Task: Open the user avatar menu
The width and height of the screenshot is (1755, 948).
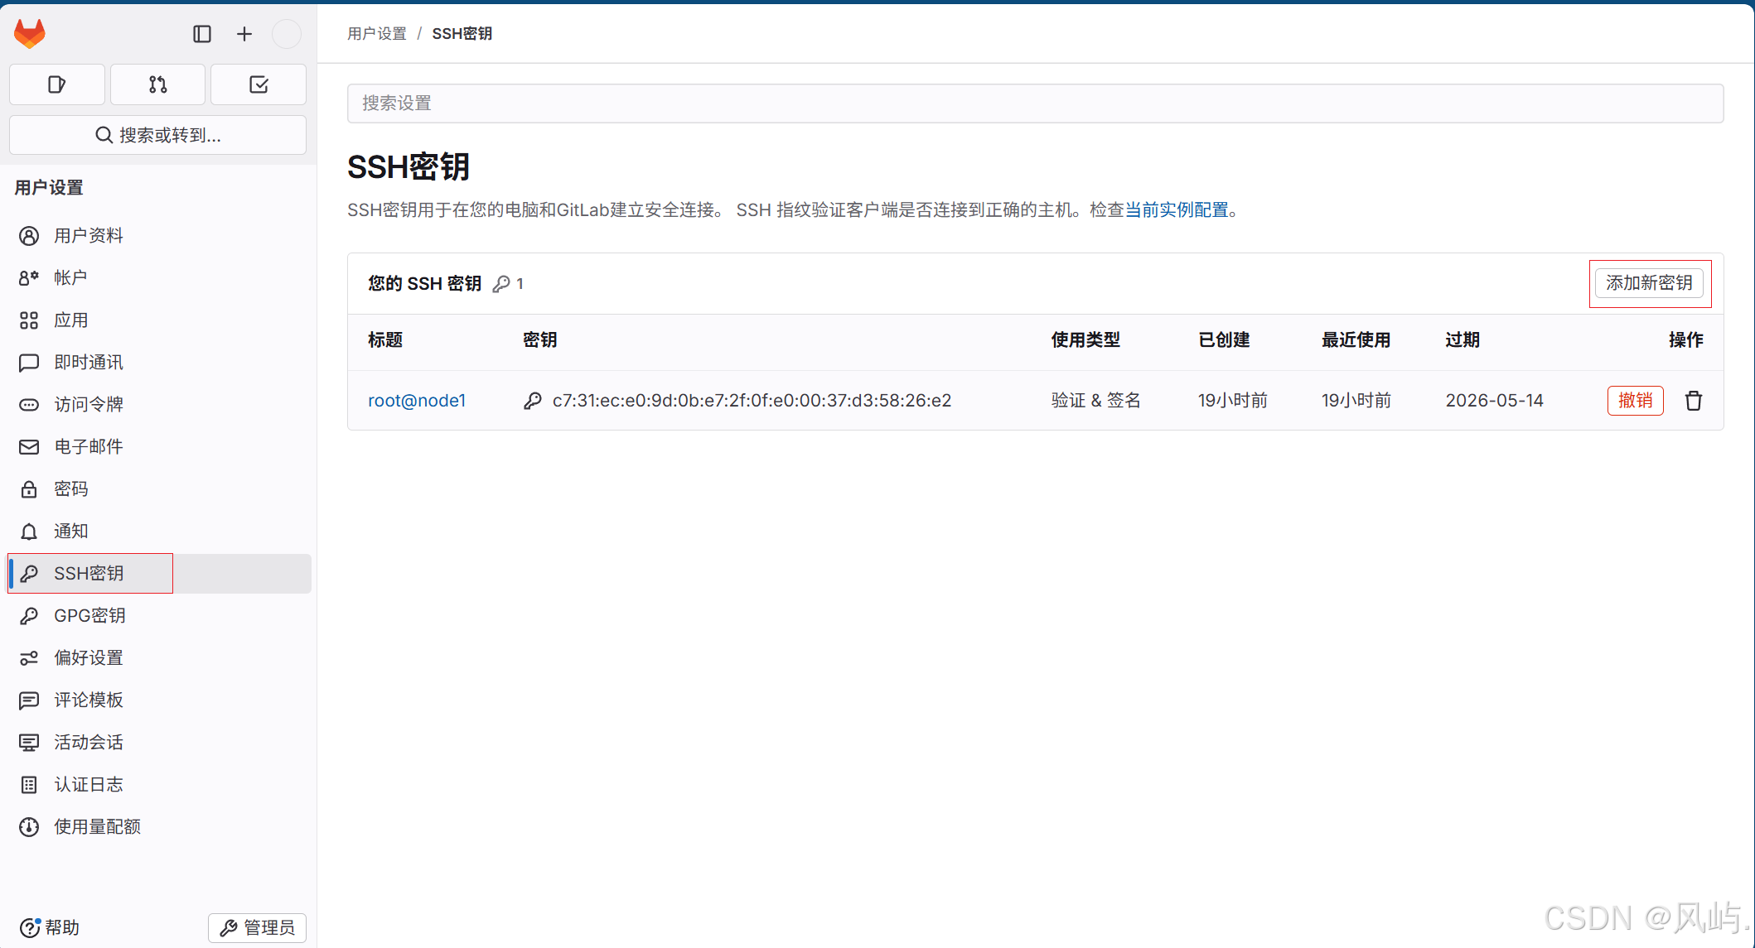Action: (287, 34)
